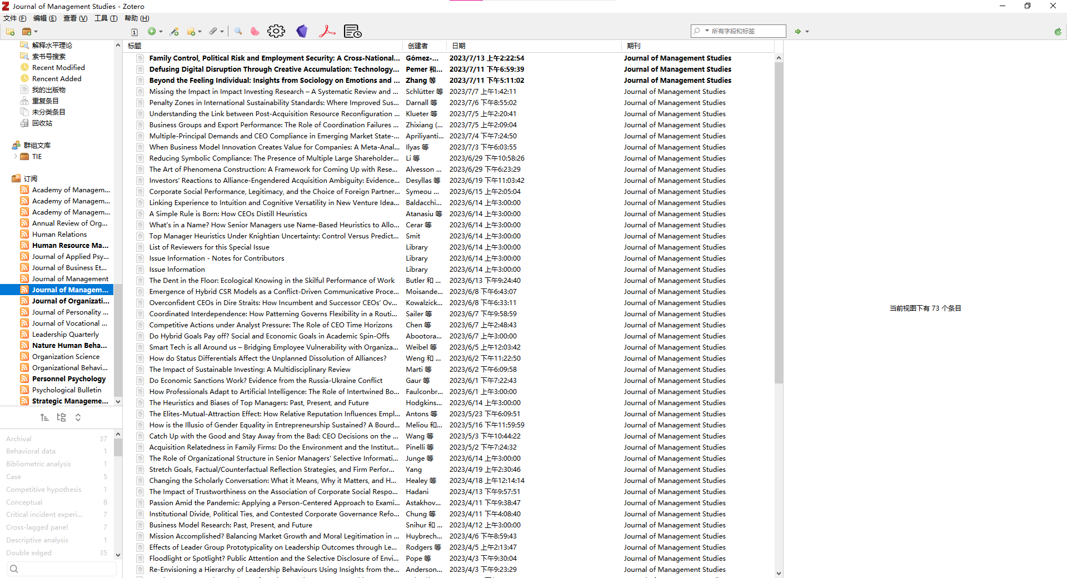Select the 订阅 feeds header

[30, 179]
